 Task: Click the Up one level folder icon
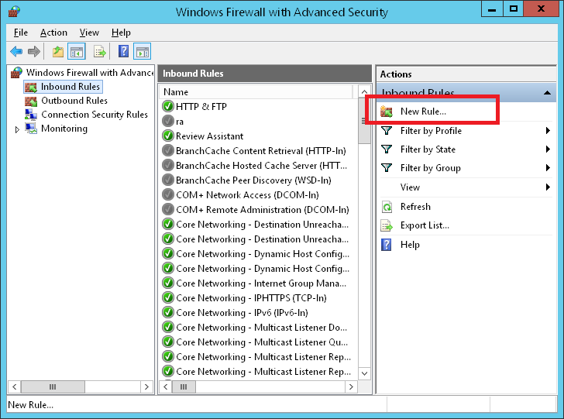(x=58, y=52)
